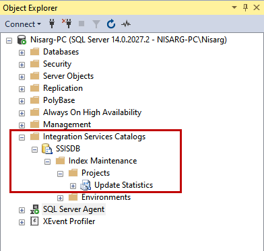Screen dimensions: 264x251
Task: Click the Management folder icon
Action: [34, 124]
